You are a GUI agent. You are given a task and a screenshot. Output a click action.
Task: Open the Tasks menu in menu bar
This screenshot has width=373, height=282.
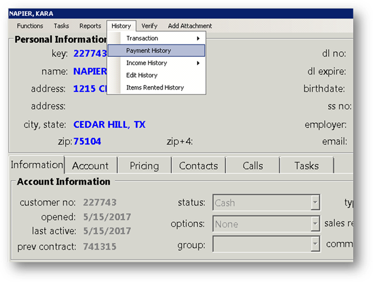click(x=61, y=26)
